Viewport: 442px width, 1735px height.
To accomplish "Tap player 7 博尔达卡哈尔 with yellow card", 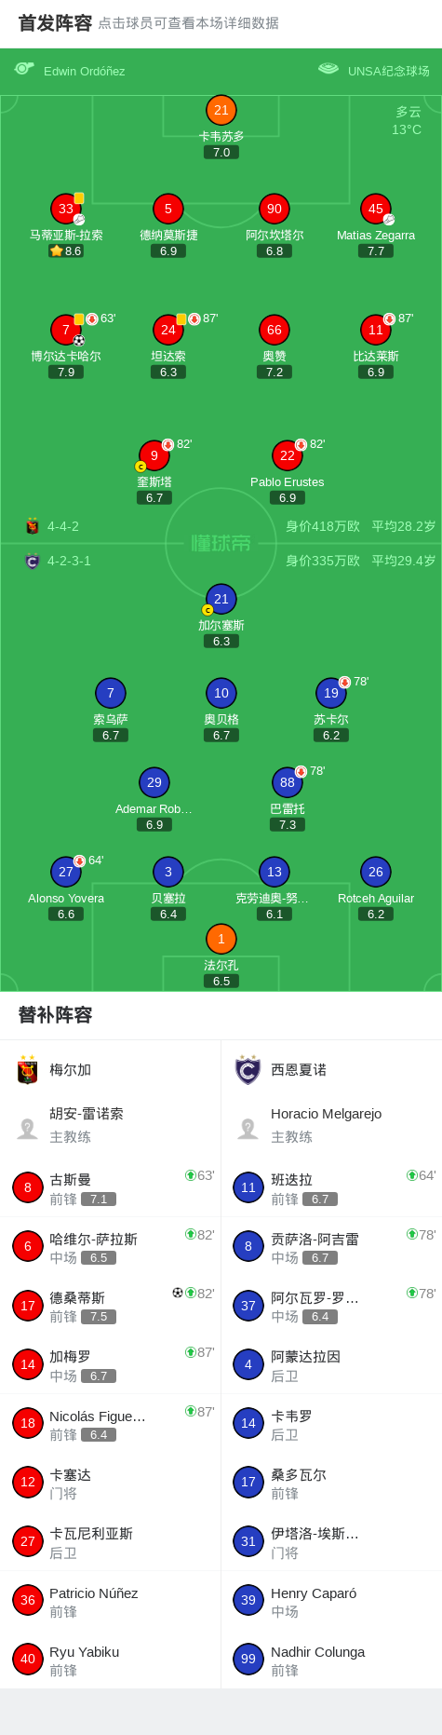I will pyautogui.click(x=66, y=330).
